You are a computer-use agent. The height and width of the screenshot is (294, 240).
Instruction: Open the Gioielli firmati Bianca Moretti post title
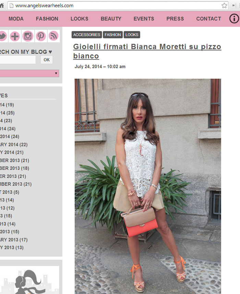tap(147, 51)
